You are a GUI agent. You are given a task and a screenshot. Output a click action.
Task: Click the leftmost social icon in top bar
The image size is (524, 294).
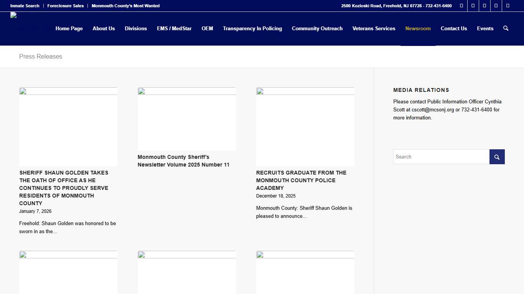[x=461, y=6]
